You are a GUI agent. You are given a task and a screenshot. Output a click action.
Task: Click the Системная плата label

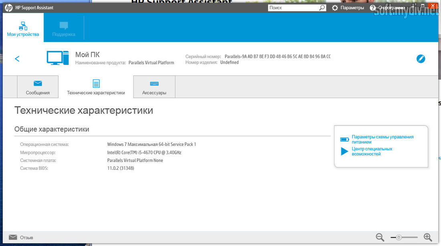point(38,160)
